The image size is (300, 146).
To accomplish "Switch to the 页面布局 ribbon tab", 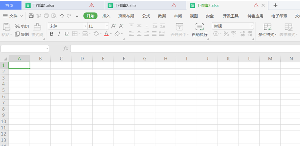I will [x=126, y=16].
